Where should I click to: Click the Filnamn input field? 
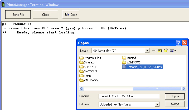[129, 96]
